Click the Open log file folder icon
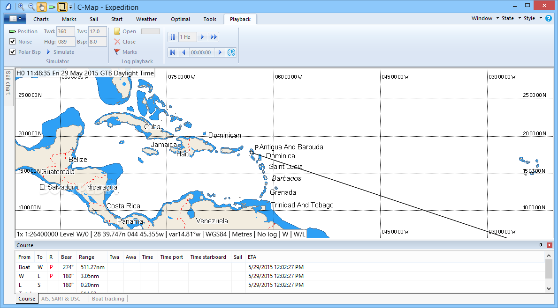This screenshot has height=308, width=558. pyautogui.click(x=117, y=31)
